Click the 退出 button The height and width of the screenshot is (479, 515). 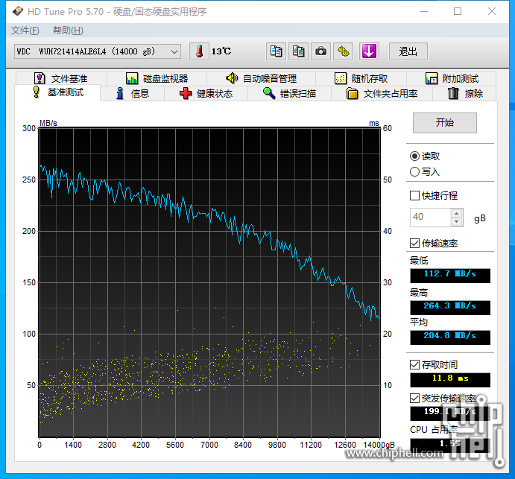click(408, 51)
